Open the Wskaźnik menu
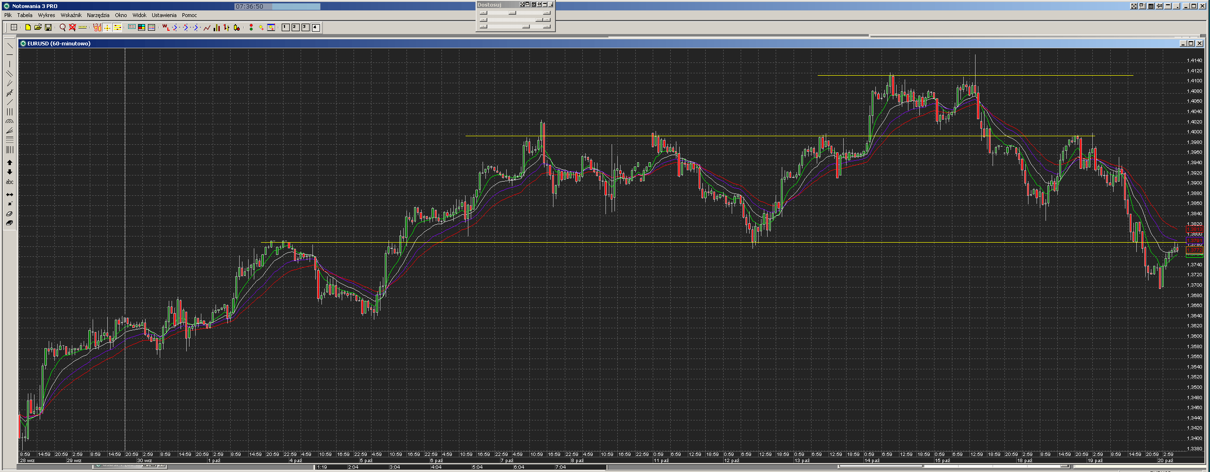This screenshot has height=472, width=1210. click(71, 15)
